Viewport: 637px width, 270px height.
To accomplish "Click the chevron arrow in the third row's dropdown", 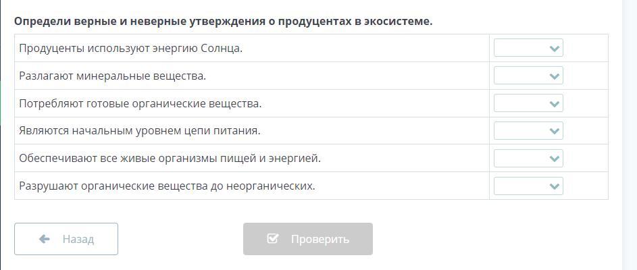I will pos(555,104).
